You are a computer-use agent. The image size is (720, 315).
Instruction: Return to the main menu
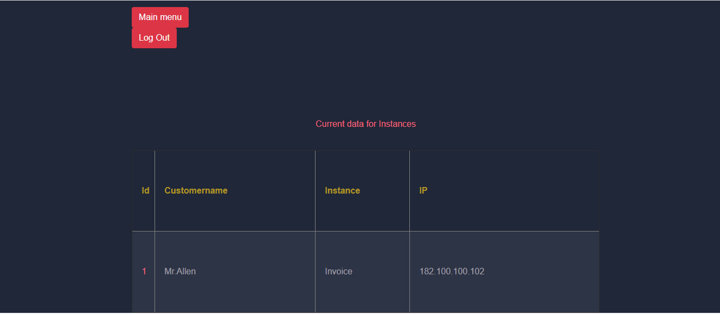pyautogui.click(x=160, y=17)
